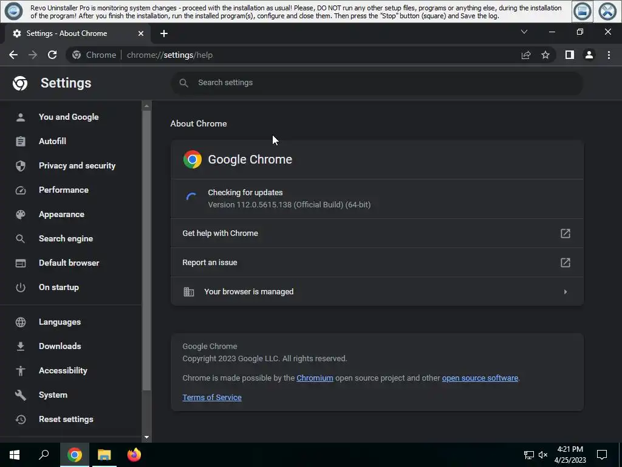This screenshot has height=467, width=622.
Task: Click the Search settings field
Action: coord(377,83)
